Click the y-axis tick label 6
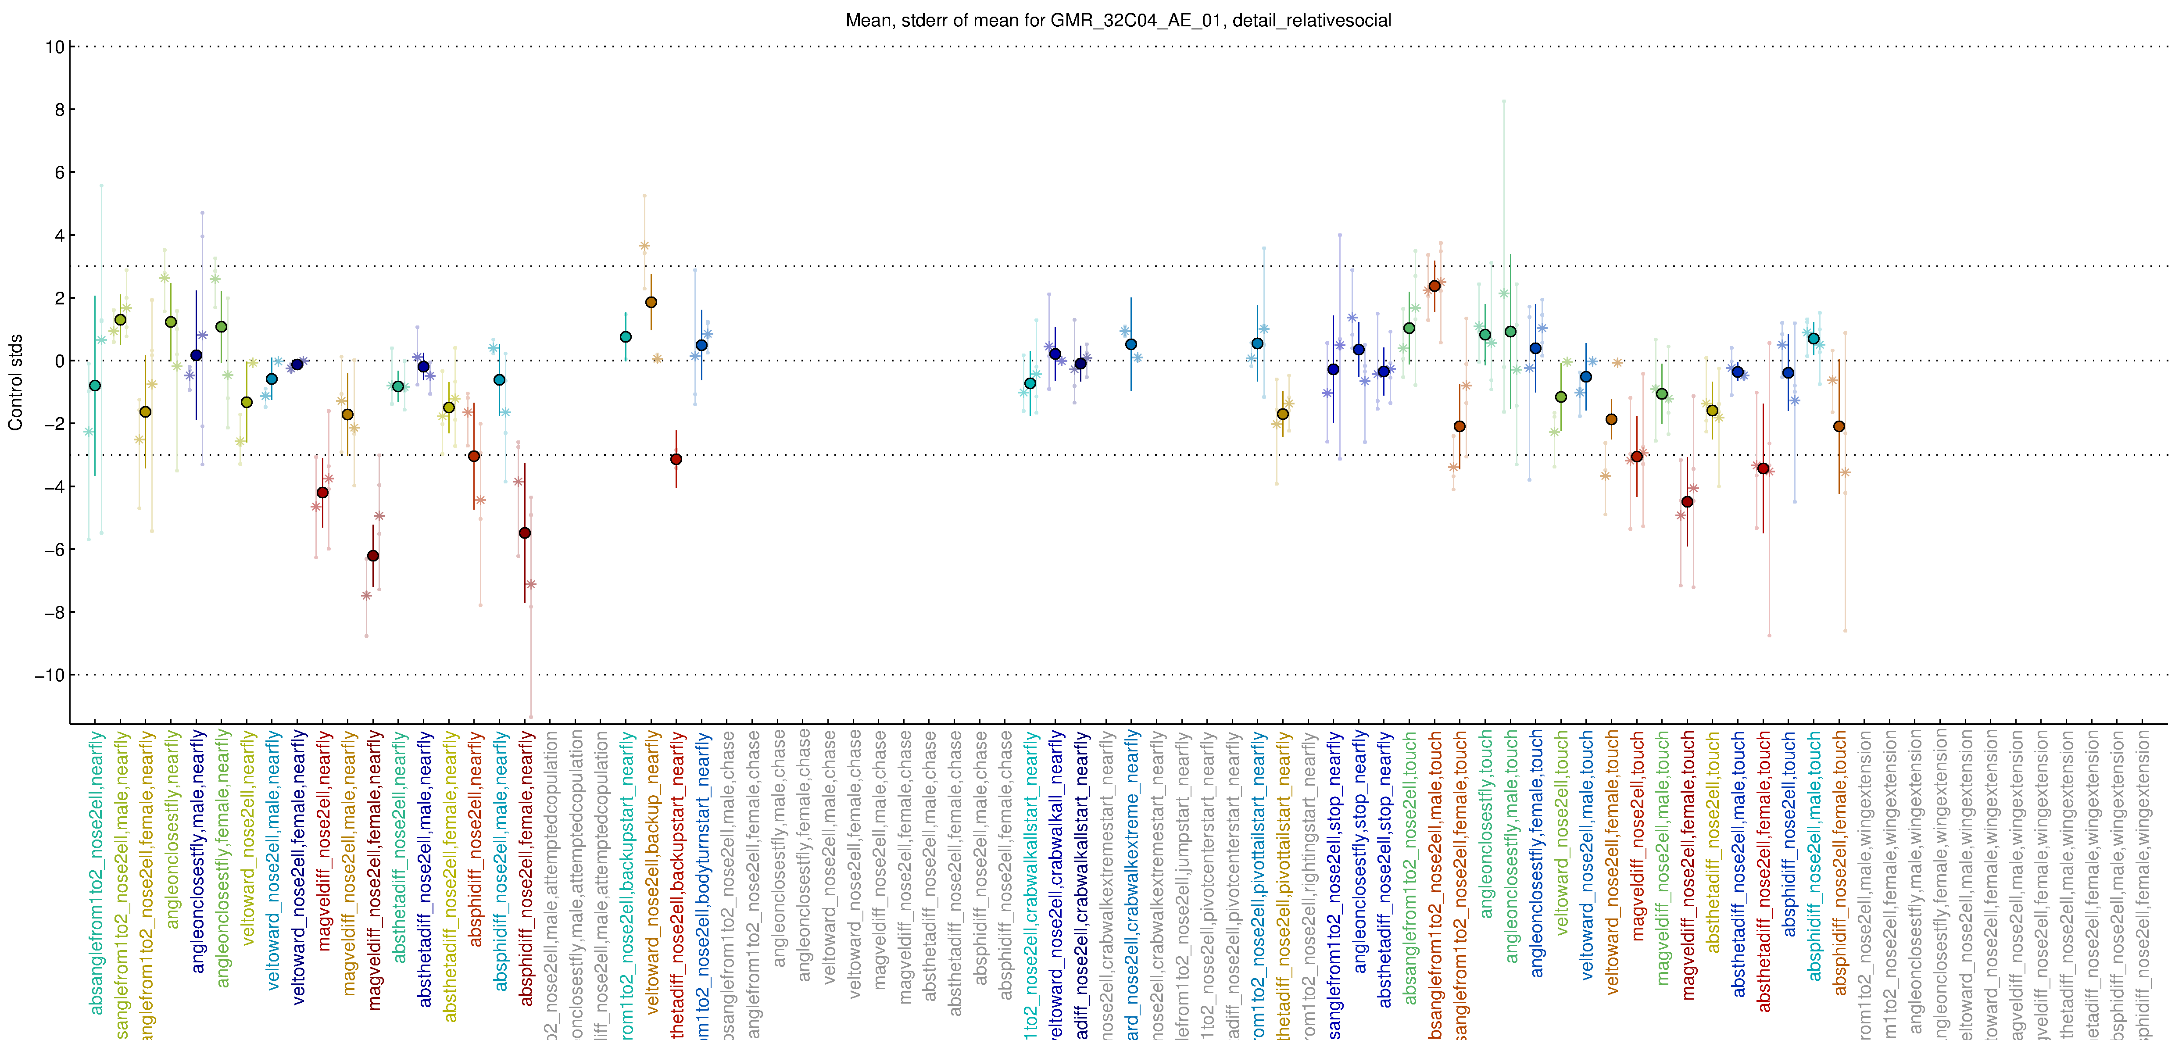This screenshot has height=1040, width=2175. point(60,172)
